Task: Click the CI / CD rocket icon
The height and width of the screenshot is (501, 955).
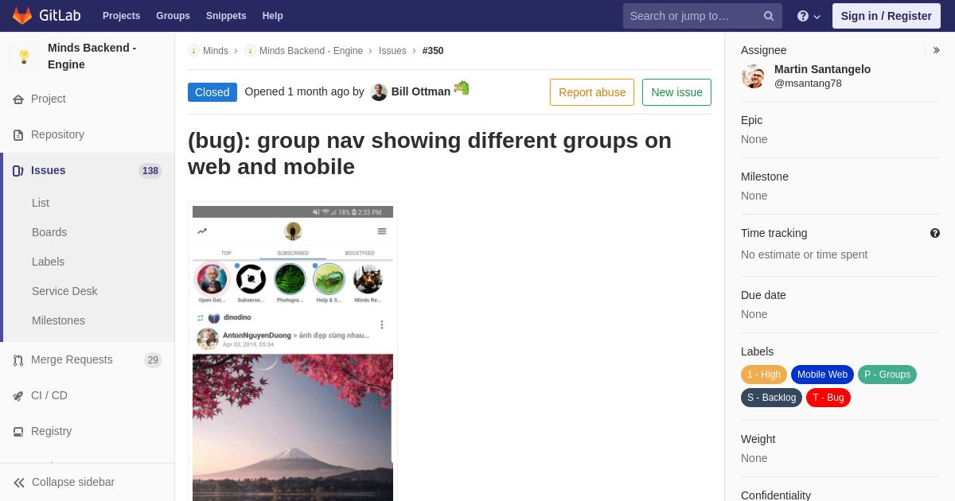Action: [x=18, y=396]
